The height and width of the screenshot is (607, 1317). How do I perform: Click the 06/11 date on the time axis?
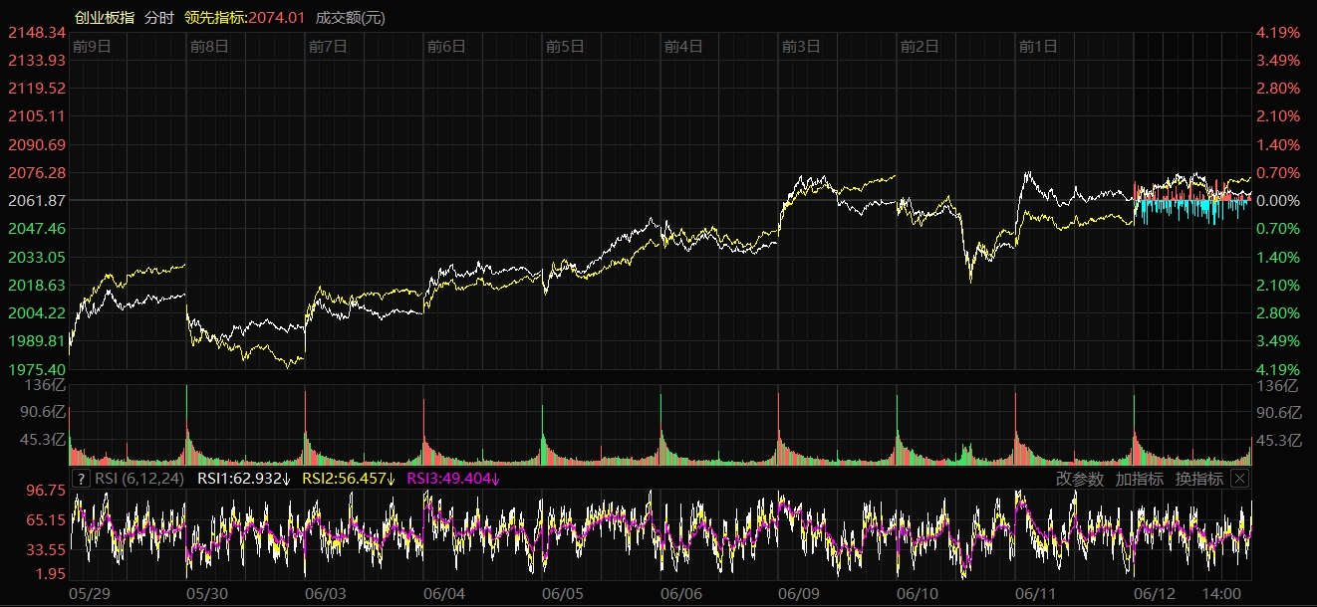pyautogui.click(x=1036, y=593)
